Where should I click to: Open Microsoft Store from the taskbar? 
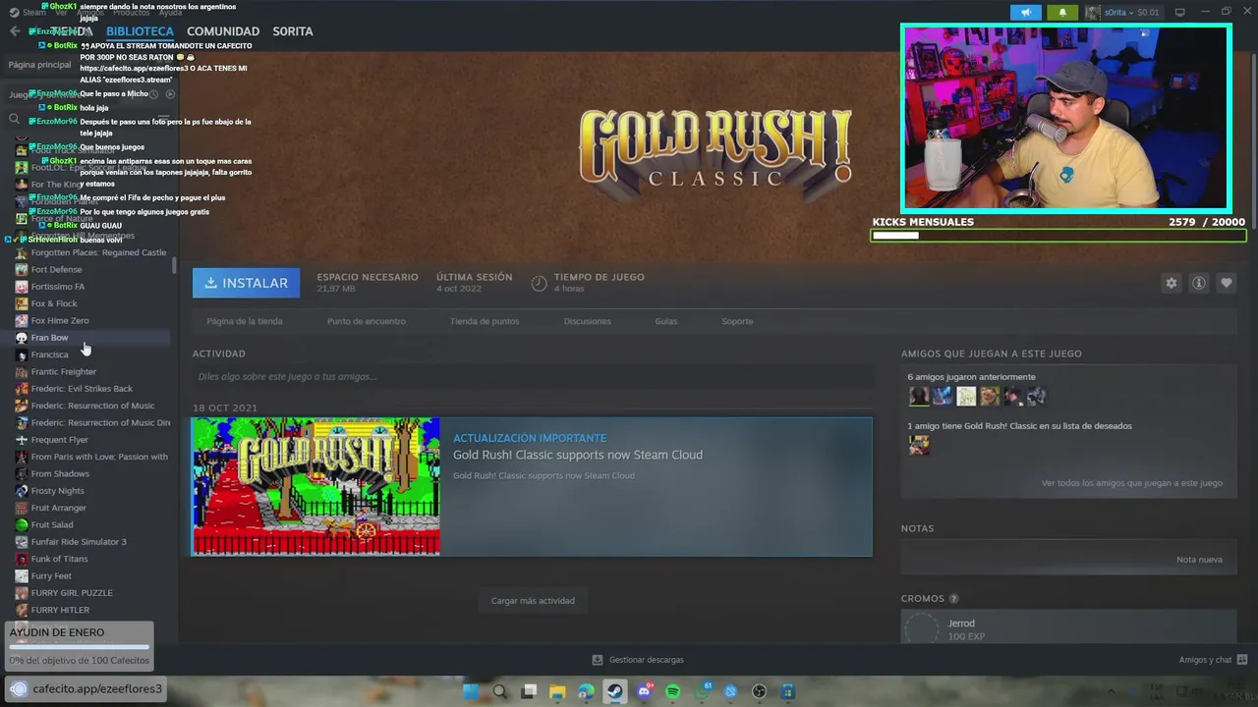[788, 691]
